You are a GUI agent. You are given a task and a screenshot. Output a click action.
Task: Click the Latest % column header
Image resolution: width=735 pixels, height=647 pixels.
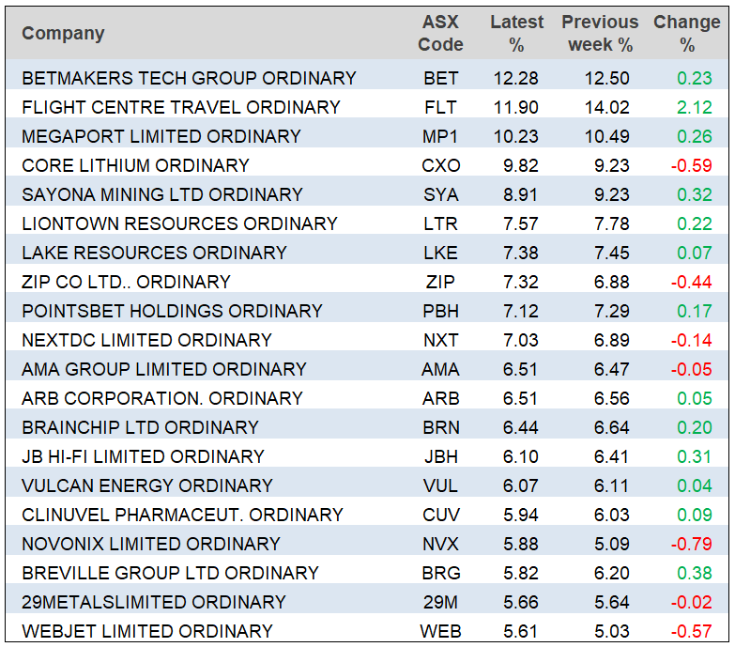point(516,33)
